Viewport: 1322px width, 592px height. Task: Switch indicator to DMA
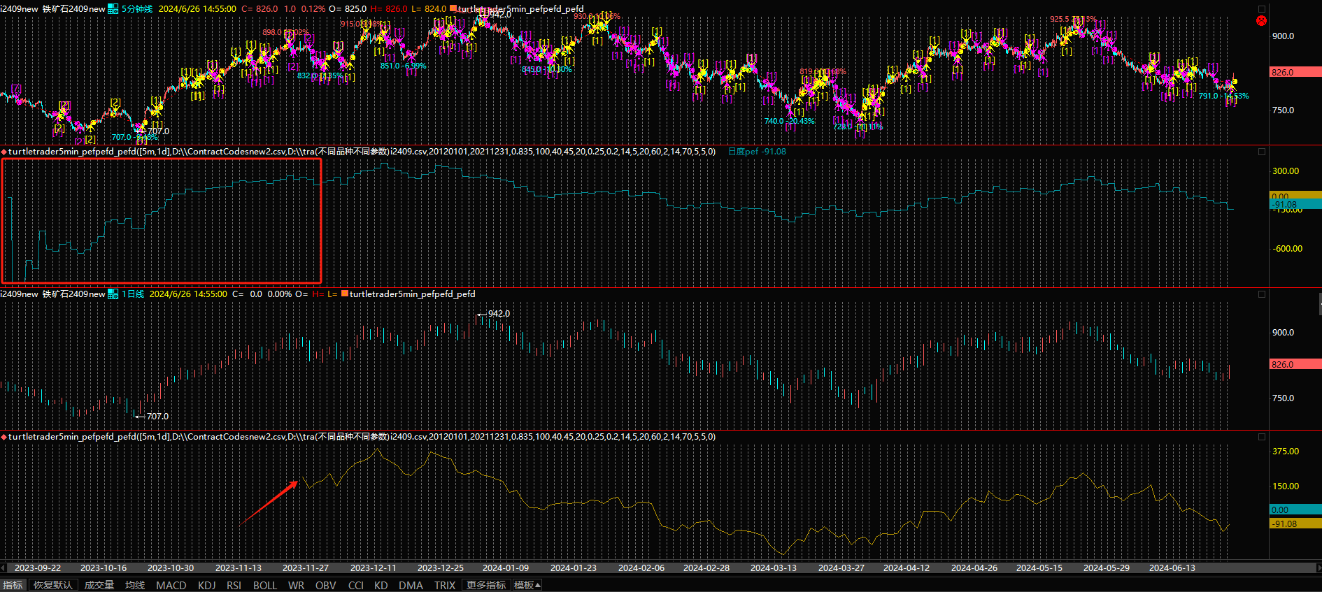(x=411, y=585)
